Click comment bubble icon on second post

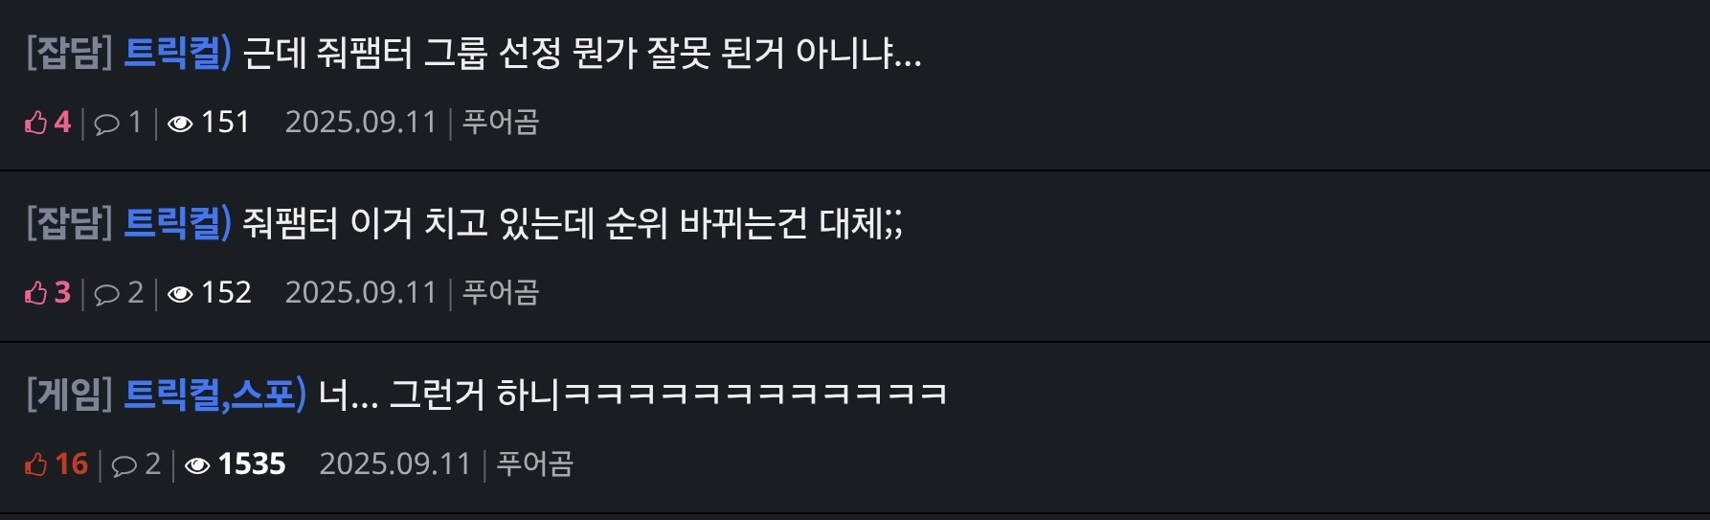point(107,294)
